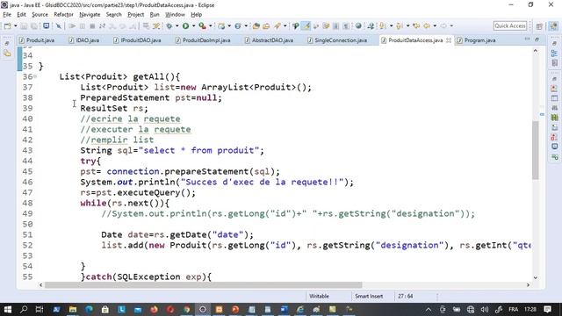Expand the Run configurations dropdown arrow
The width and height of the screenshot is (562, 316).
tap(193, 26)
